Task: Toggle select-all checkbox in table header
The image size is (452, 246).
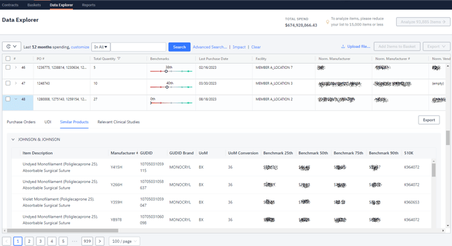Action: click(x=8, y=58)
